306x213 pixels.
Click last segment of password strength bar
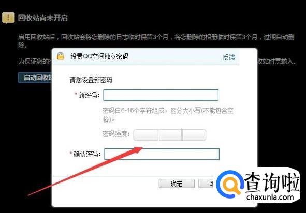point(194,134)
